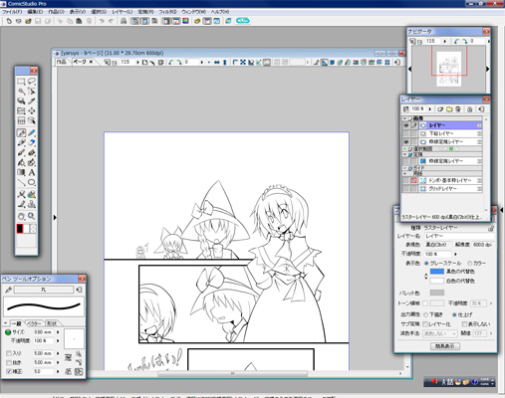The height and width of the screenshot is (398, 505).
Task: Click the undo arrow in main toolbar
Action: coord(102,21)
